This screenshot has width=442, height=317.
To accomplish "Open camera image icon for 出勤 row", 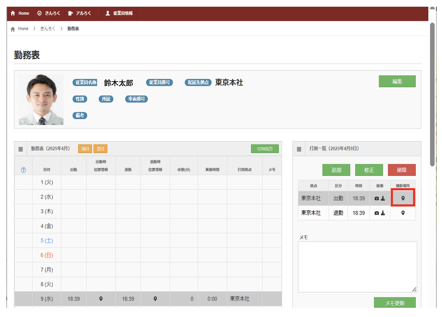I will pos(377,198).
